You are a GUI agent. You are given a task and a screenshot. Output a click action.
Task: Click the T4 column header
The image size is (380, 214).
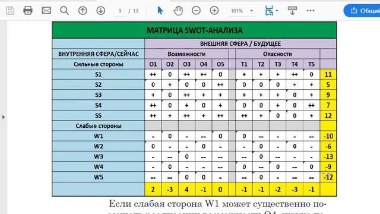click(x=294, y=64)
